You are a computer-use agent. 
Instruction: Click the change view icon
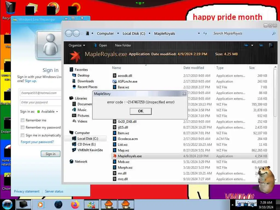click(246, 45)
